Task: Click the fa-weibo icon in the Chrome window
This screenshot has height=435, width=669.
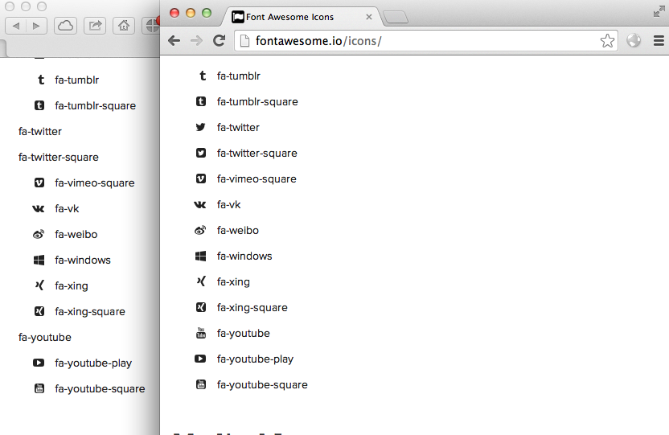Action: tap(200, 230)
